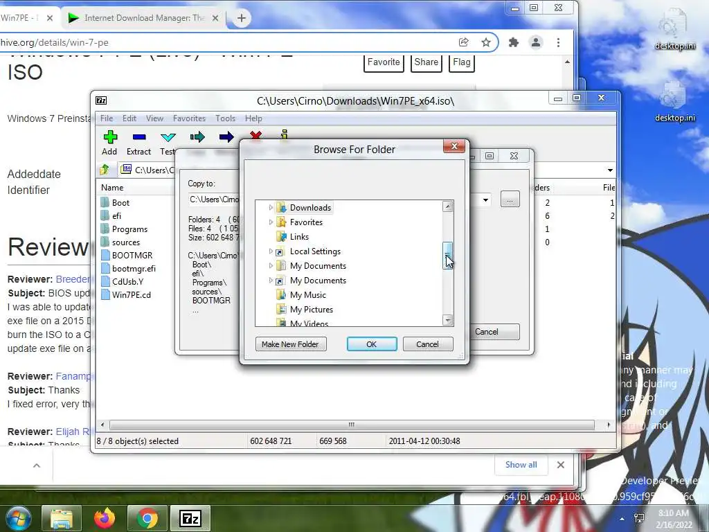Screen dimensions: 709x532
Task: Expand the first My Documents node
Action: pos(271,265)
